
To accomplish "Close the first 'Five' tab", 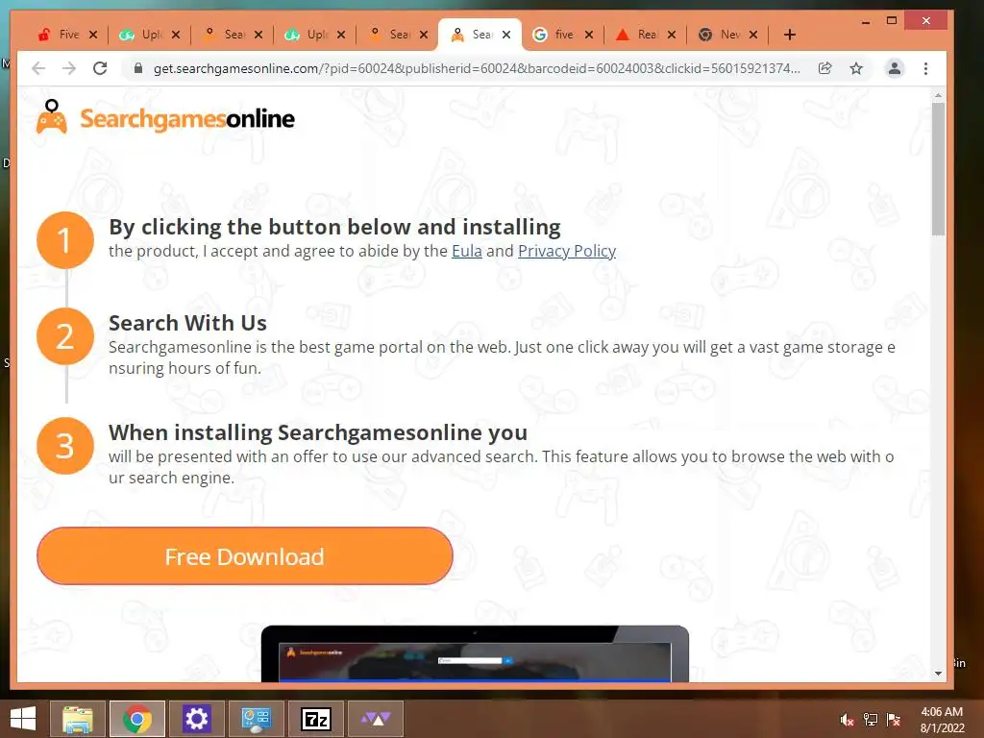I will click(93, 35).
